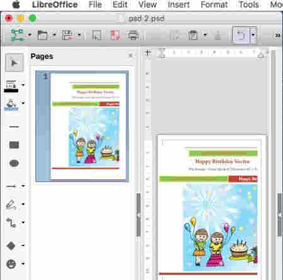The height and width of the screenshot is (280, 283).
Task: Open the View menu
Action: [x=148, y=4]
